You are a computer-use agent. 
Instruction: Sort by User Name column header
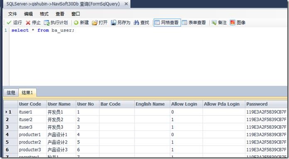[x=61, y=104]
